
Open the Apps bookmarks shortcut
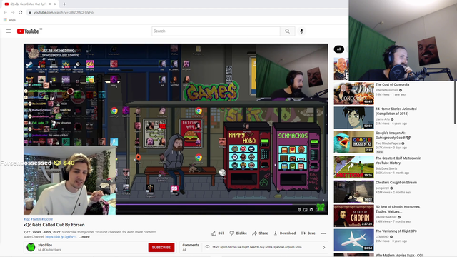pyautogui.click(x=9, y=20)
